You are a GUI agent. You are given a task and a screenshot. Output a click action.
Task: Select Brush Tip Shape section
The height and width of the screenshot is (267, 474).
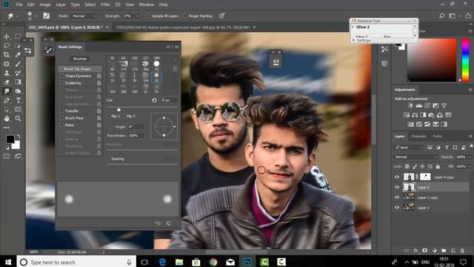(x=80, y=69)
